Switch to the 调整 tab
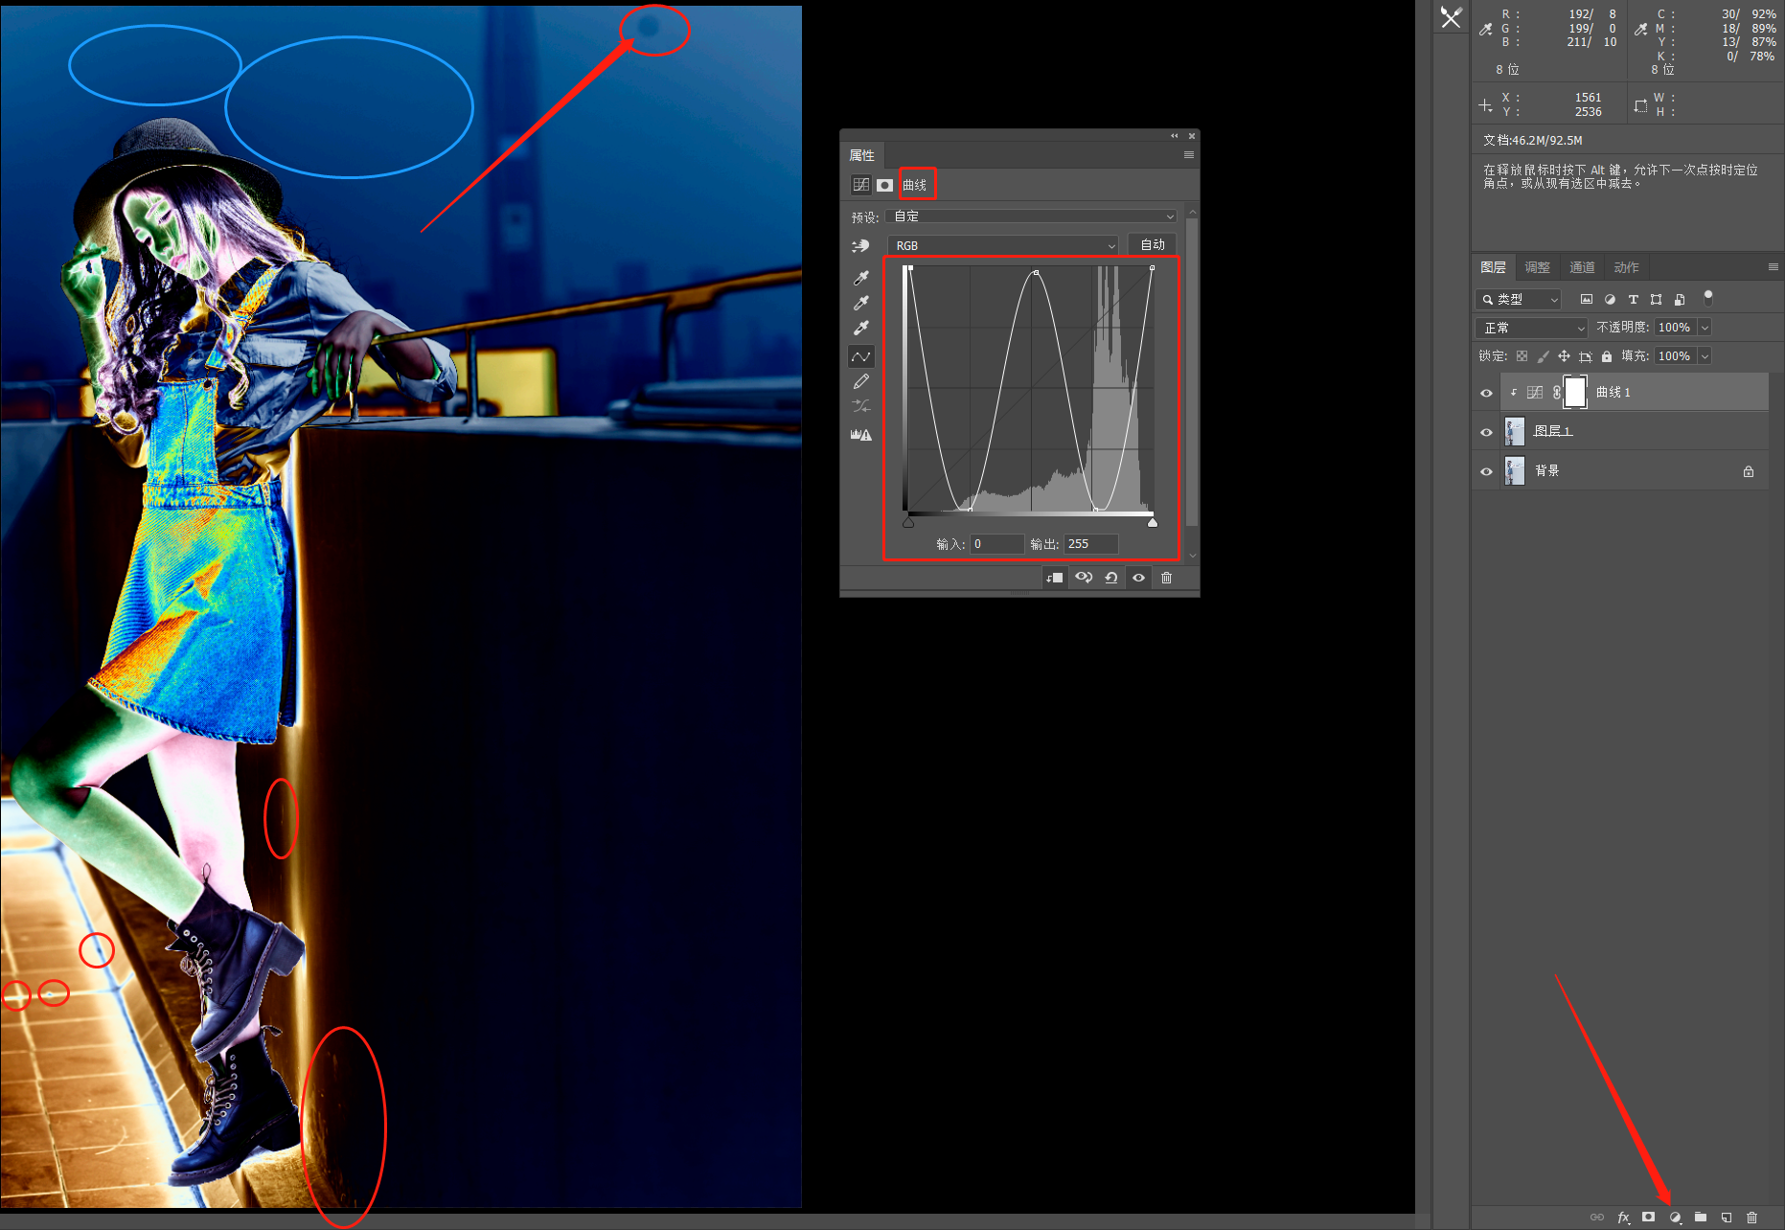 point(1537,267)
